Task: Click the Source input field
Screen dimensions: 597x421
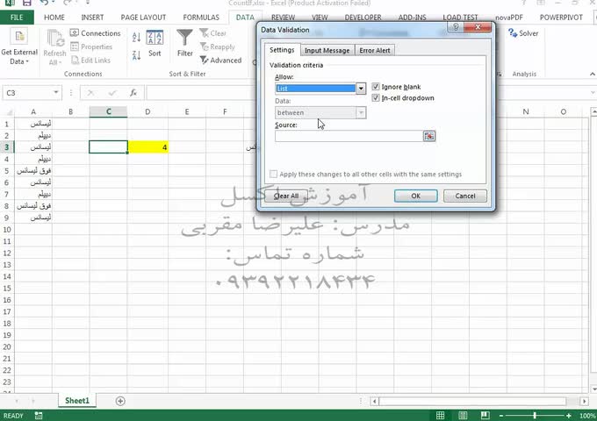Action: point(349,136)
